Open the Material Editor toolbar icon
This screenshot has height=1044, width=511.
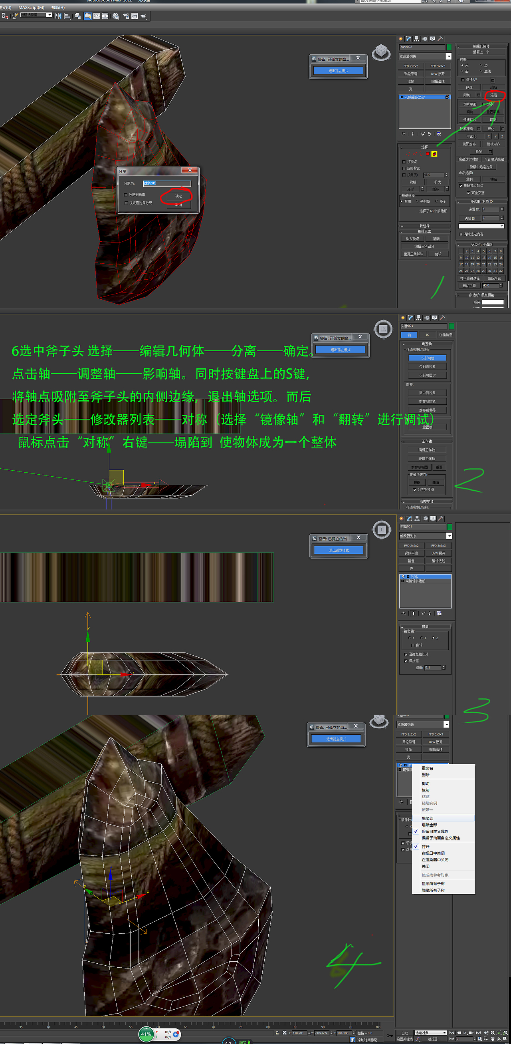tap(116, 16)
